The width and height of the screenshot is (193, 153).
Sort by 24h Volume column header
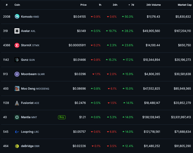click(153, 5)
